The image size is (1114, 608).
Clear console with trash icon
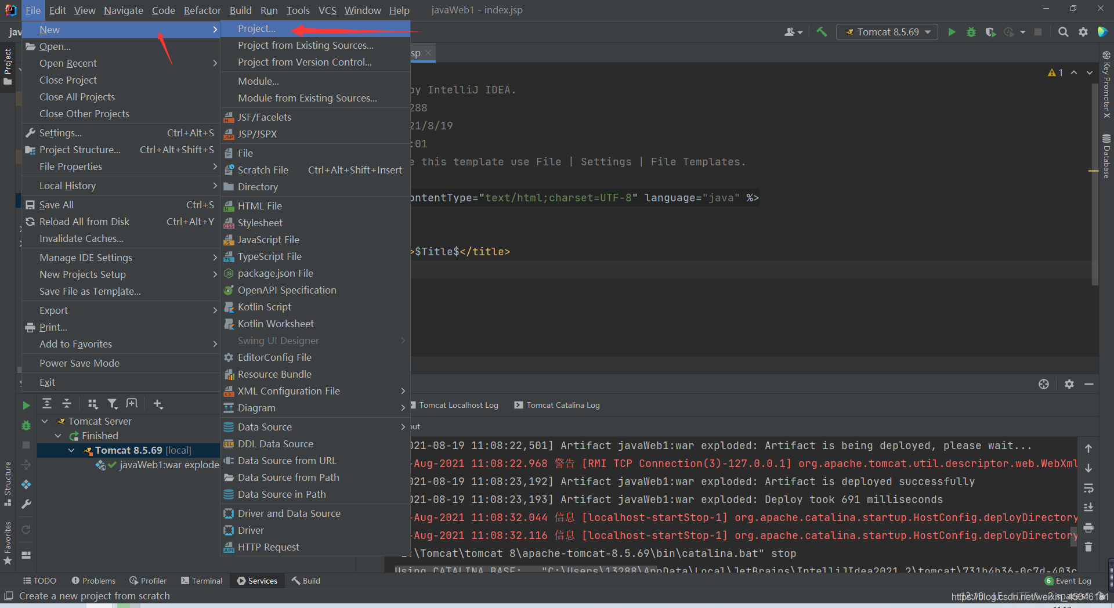point(1088,547)
